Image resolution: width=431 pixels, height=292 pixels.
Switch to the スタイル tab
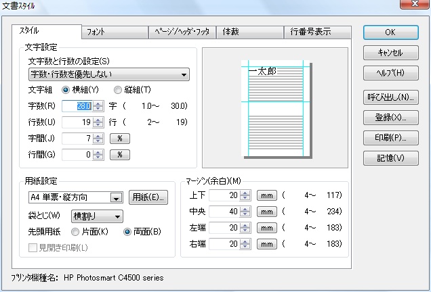pyautogui.click(x=47, y=31)
